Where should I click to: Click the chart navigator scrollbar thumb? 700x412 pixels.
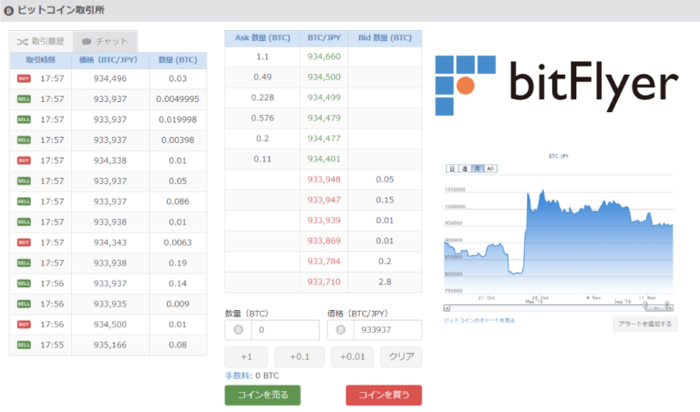(x=656, y=308)
